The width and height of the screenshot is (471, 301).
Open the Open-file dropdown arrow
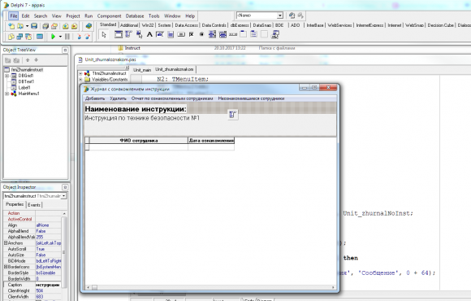click(27, 26)
